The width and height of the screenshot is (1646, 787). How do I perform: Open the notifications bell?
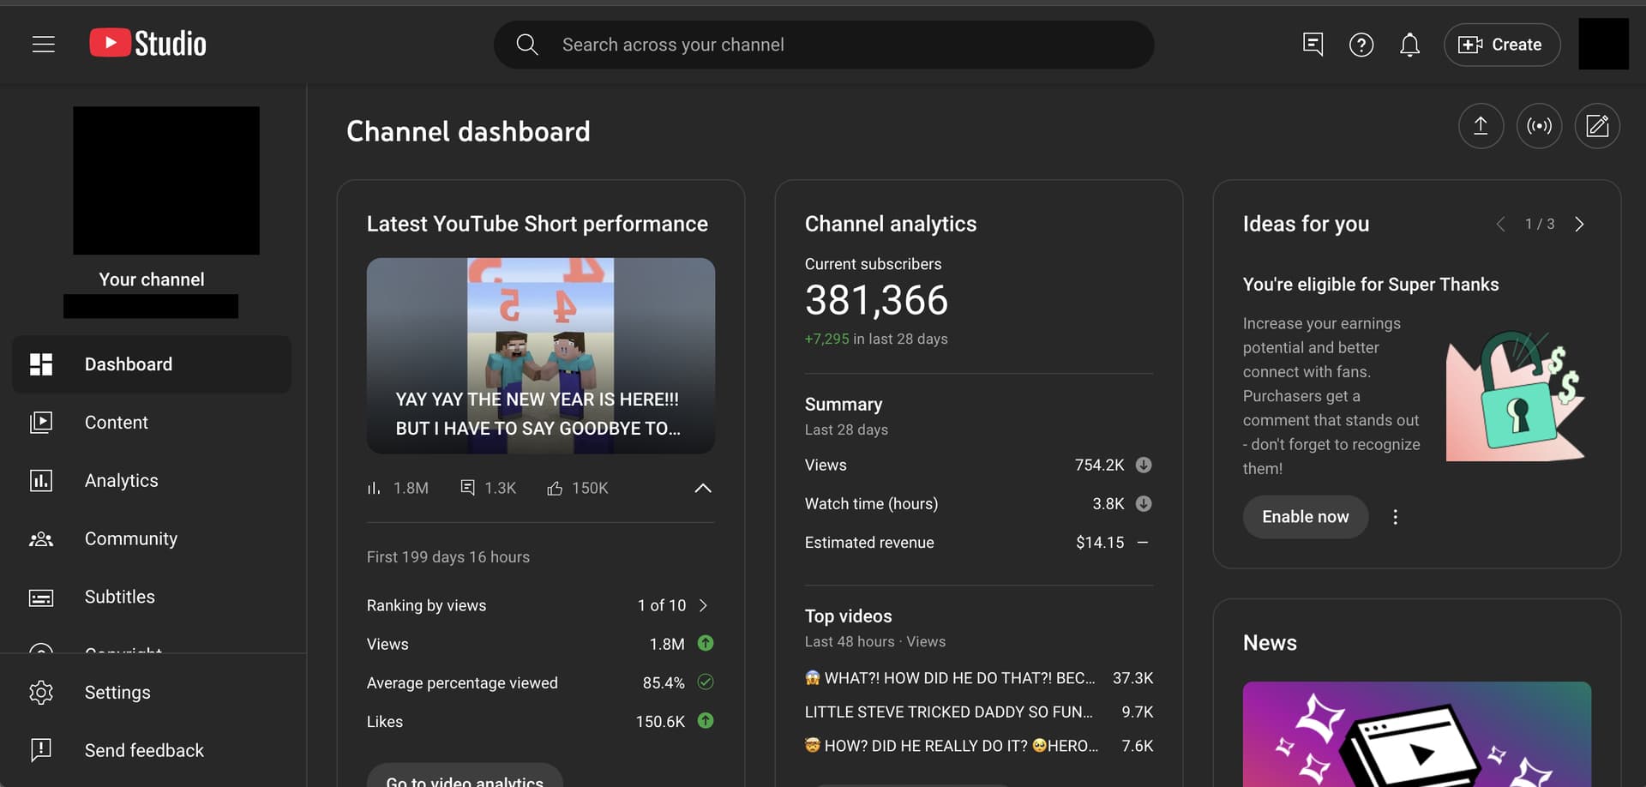[1409, 45]
